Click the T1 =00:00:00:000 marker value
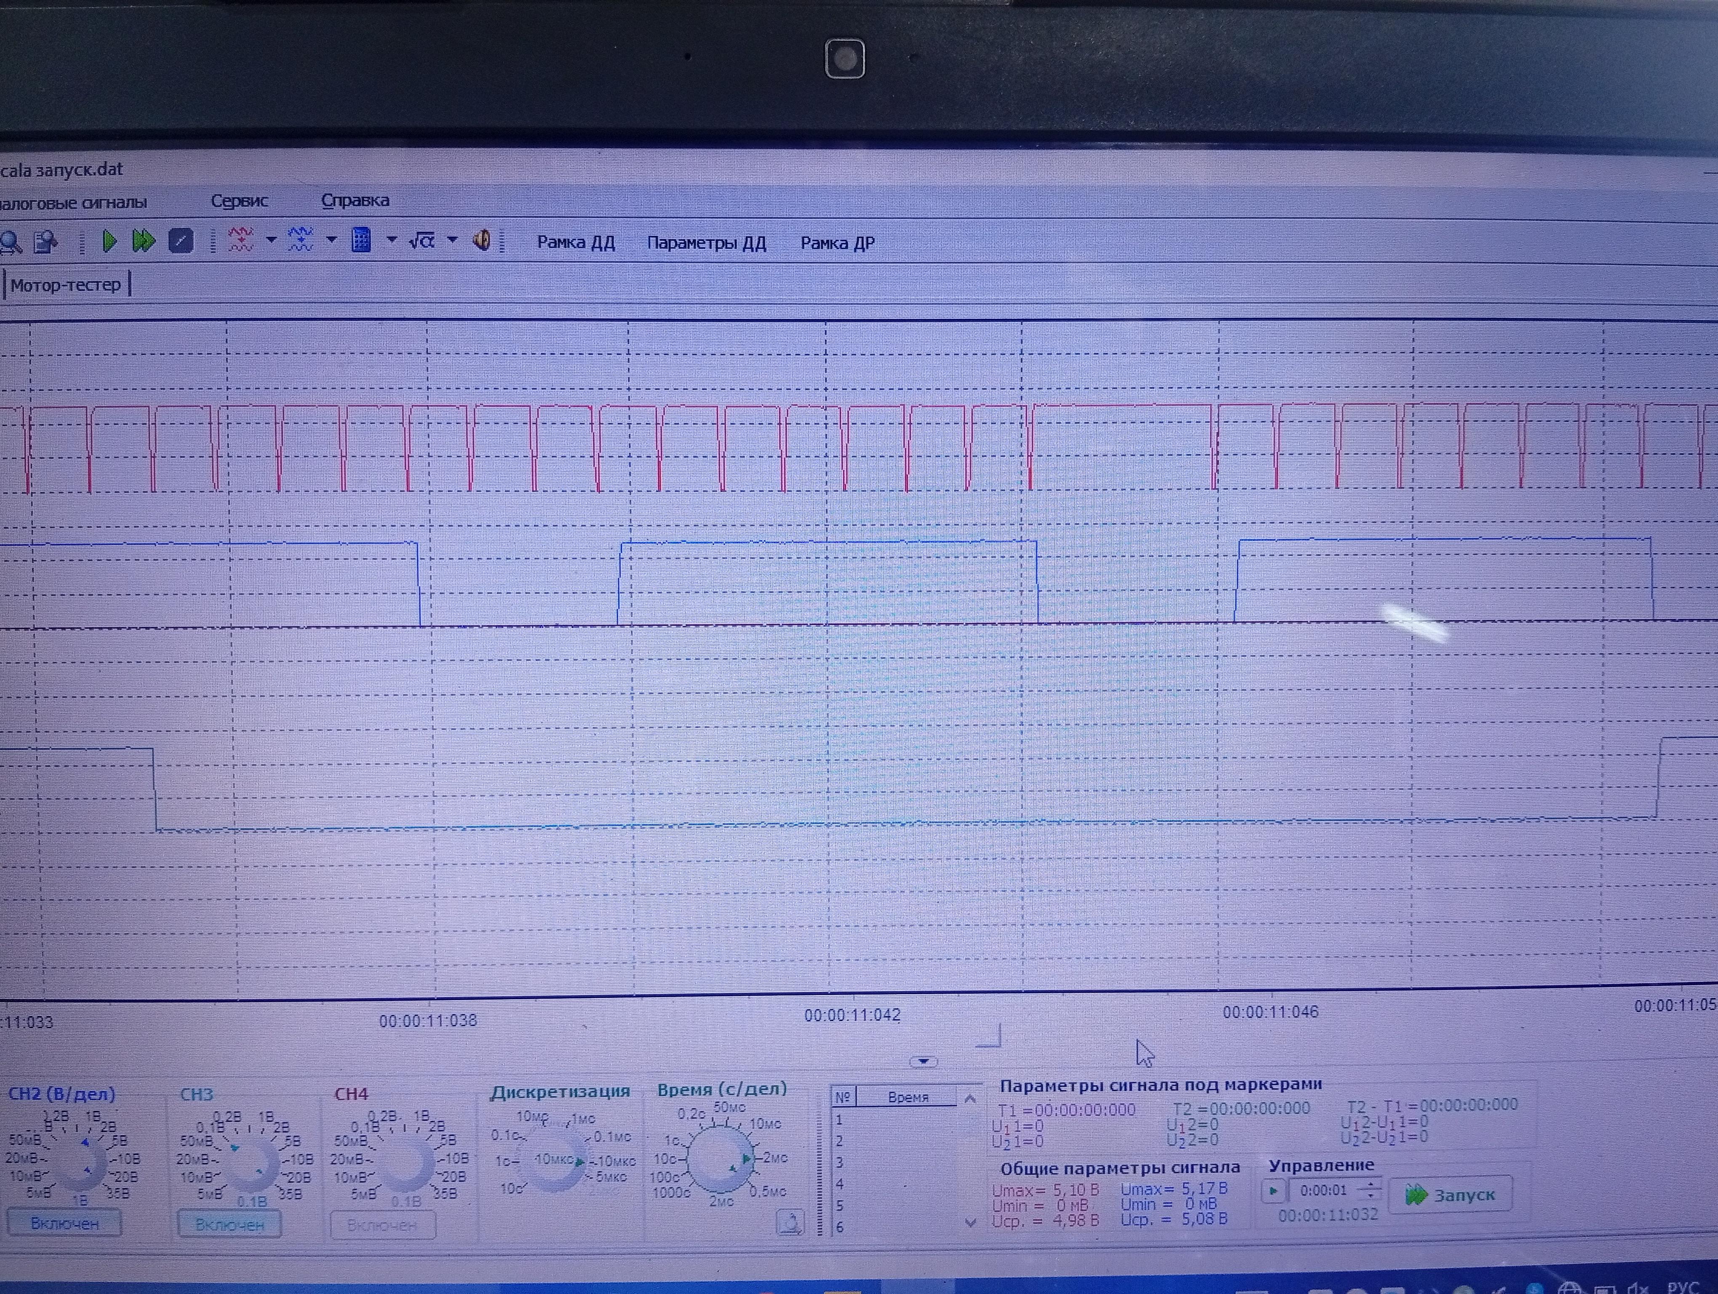 [1066, 1110]
